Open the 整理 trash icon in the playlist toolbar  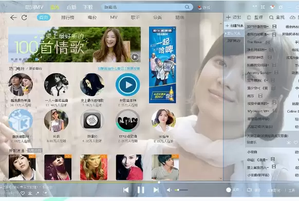[x=249, y=17]
